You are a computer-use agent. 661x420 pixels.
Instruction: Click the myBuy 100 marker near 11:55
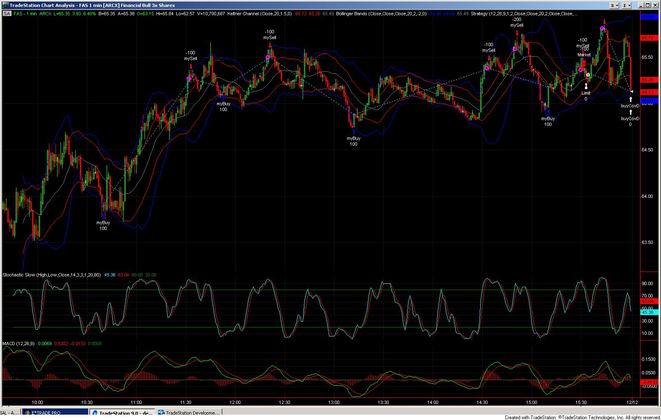pyautogui.click(x=223, y=107)
